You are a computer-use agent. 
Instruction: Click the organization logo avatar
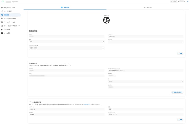106,20
